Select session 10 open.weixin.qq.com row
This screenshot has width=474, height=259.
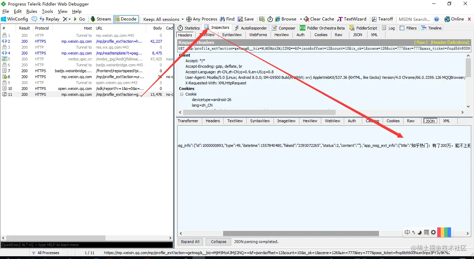click(x=87, y=89)
